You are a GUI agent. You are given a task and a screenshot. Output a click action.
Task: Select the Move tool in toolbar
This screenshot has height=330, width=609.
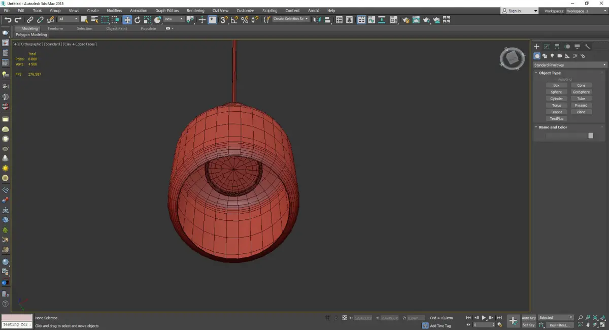point(127,20)
